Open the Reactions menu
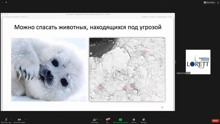Viewport: 220px width, 124px height. point(144,121)
